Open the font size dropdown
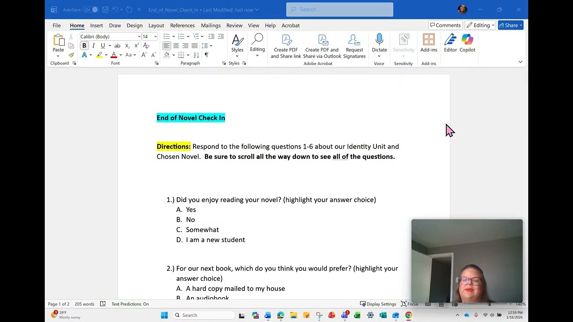 click(155, 37)
